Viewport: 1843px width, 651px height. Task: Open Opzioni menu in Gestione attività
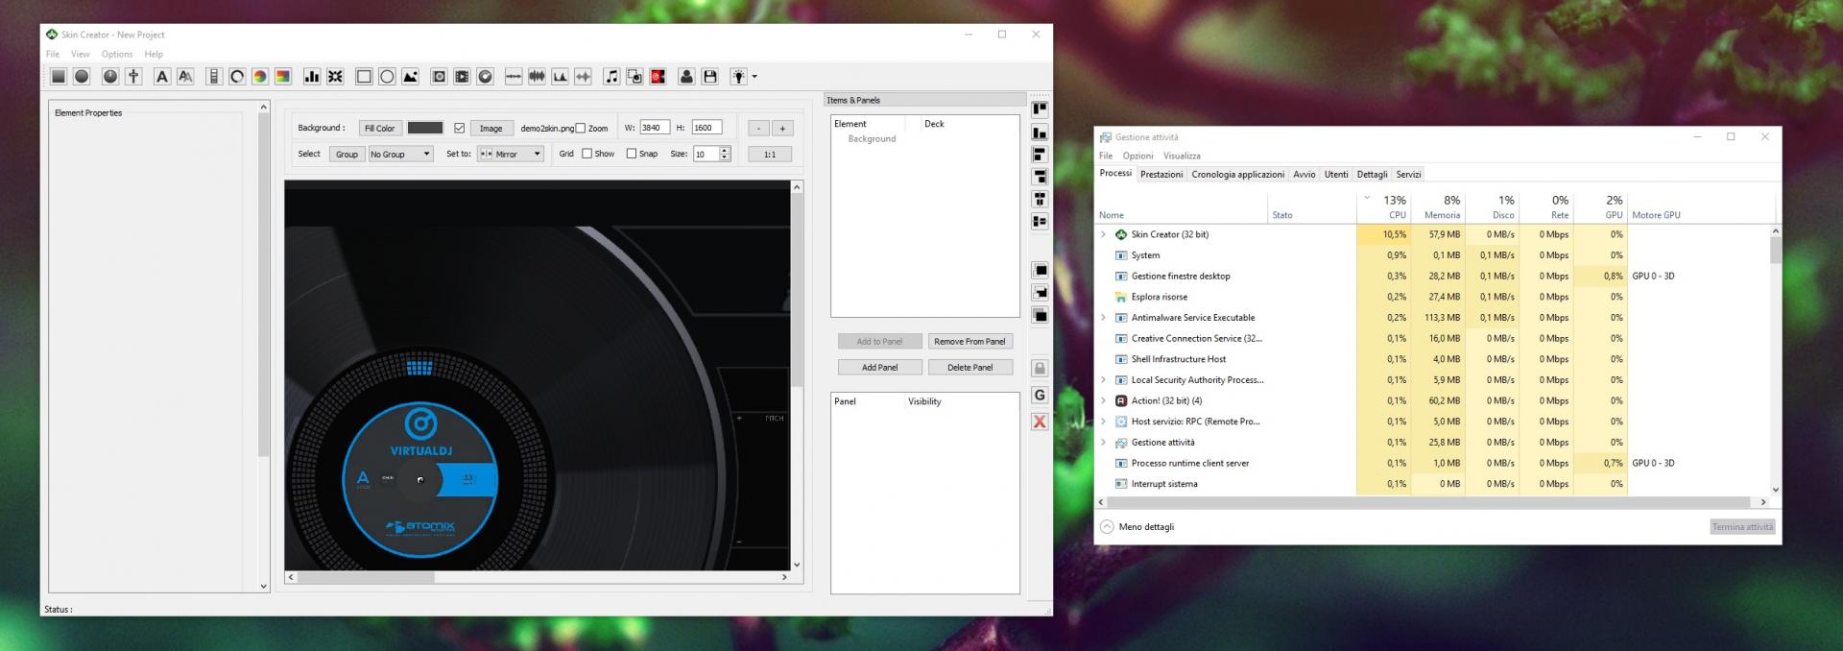[1137, 156]
